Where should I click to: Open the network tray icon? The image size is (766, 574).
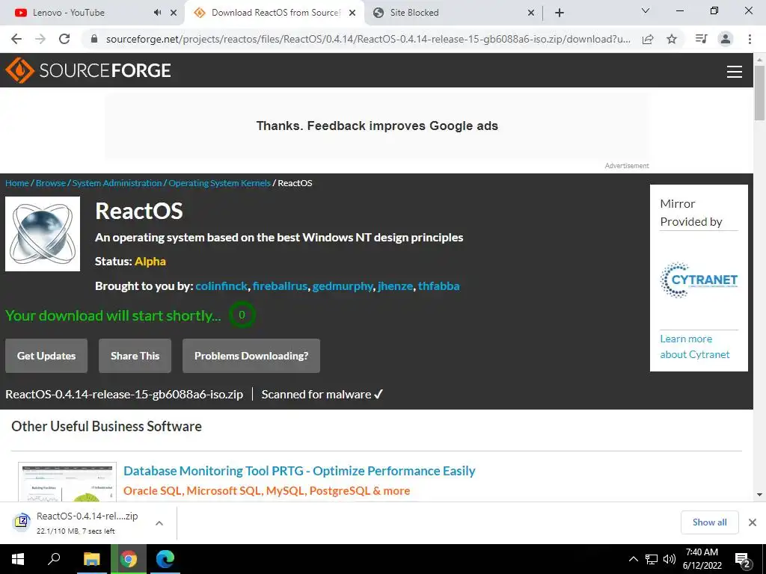[652, 559]
